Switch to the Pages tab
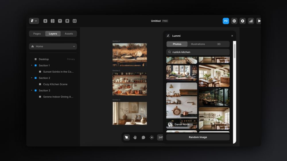Viewport: 287px width, 161px height. [37, 34]
